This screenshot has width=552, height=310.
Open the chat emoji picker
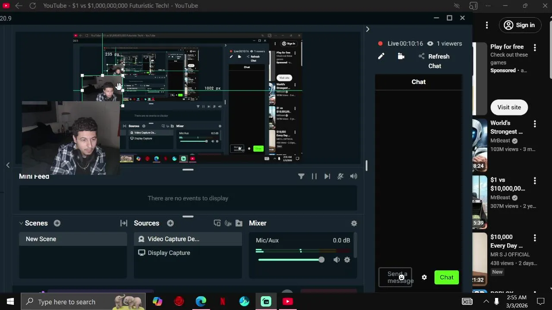pyautogui.click(x=401, y=278)
